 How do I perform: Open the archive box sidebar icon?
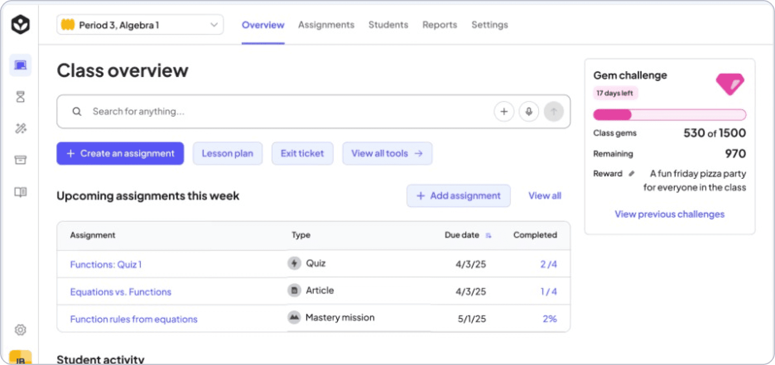pos(20,160)
